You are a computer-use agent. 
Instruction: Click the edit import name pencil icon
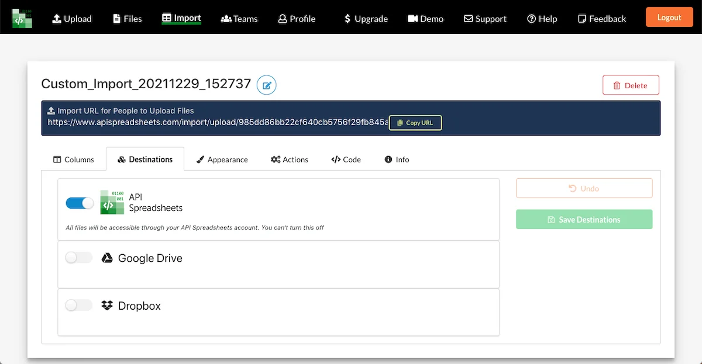[x=267, y=85]
